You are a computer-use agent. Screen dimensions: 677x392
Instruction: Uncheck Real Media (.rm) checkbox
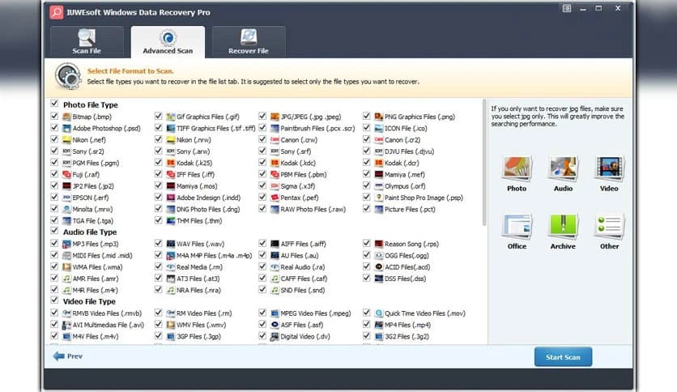pyautogui.click(x=159, y=266)
